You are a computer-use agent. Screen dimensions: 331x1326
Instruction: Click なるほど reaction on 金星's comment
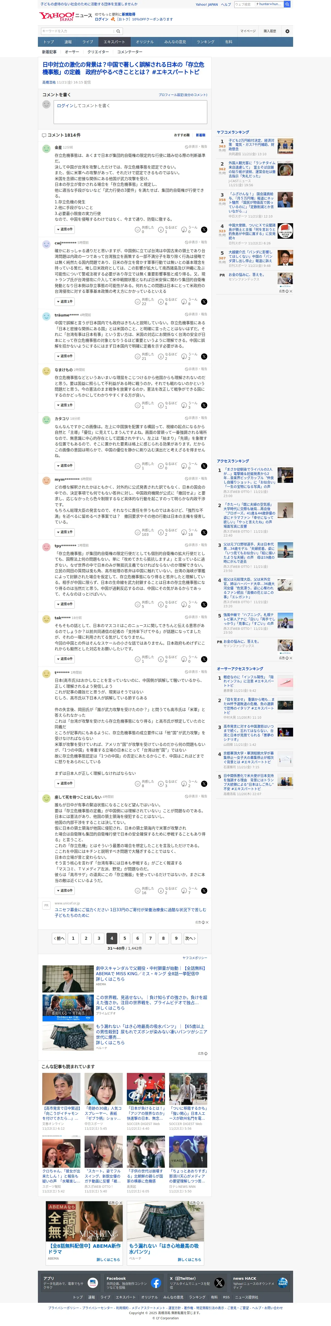(168, 230)
